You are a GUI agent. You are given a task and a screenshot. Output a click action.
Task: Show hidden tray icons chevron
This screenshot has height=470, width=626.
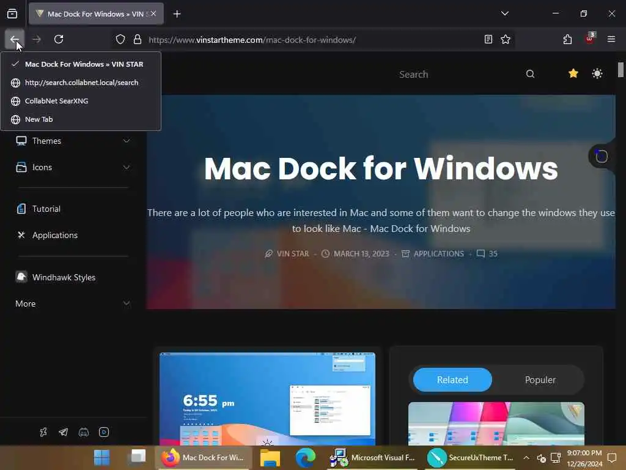click(x=526, y=458)
